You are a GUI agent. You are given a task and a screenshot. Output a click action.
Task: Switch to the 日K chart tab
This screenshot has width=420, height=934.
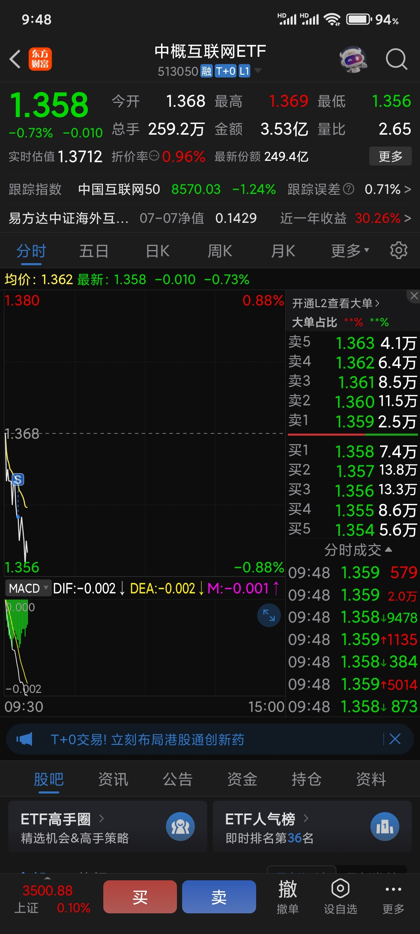pos(157,251)
